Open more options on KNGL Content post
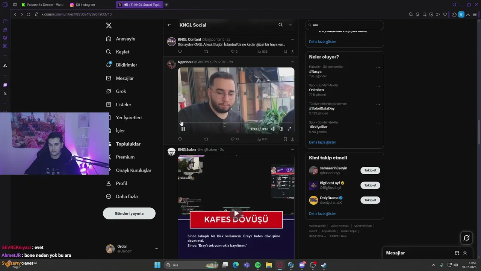Screen dimensions: 481x271 point(292,39)
